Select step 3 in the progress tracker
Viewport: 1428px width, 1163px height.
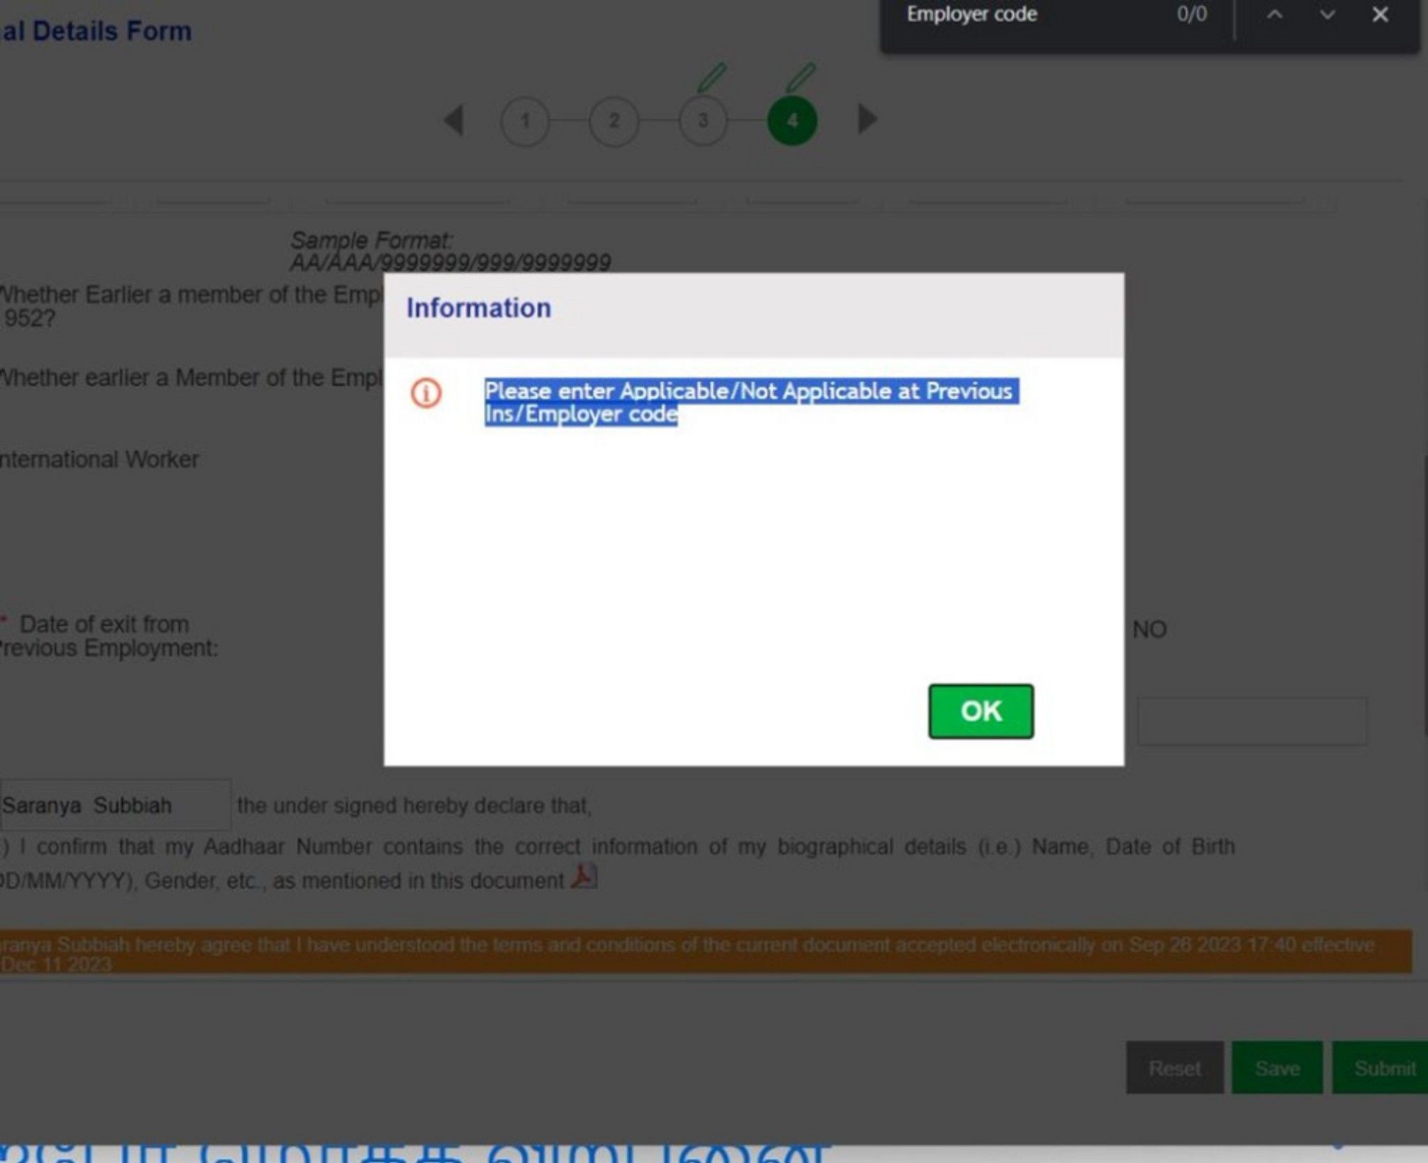click(x=704, y=119)
